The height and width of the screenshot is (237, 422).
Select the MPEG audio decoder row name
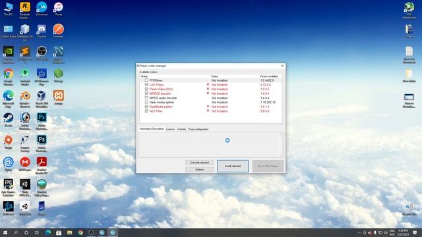click(x=163, y=98)
